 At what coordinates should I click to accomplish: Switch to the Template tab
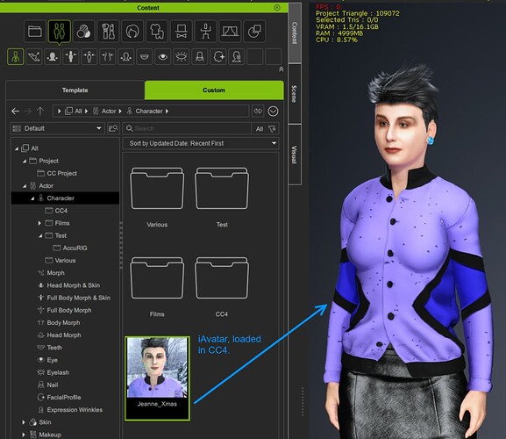75,90
